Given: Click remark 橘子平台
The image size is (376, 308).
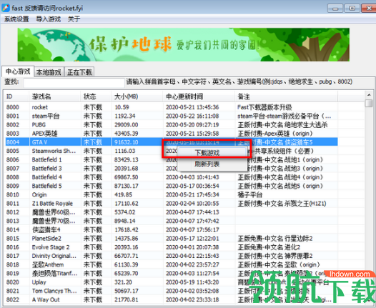Looking at the screenshot, I should [x=250, y=194].
